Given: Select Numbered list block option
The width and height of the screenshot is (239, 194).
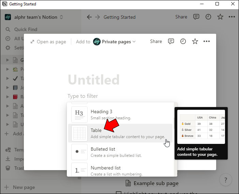Looking at the screenshot, I should click(x=120, y=169).
